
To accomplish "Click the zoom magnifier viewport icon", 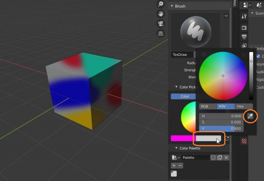I will pos(161,4).
